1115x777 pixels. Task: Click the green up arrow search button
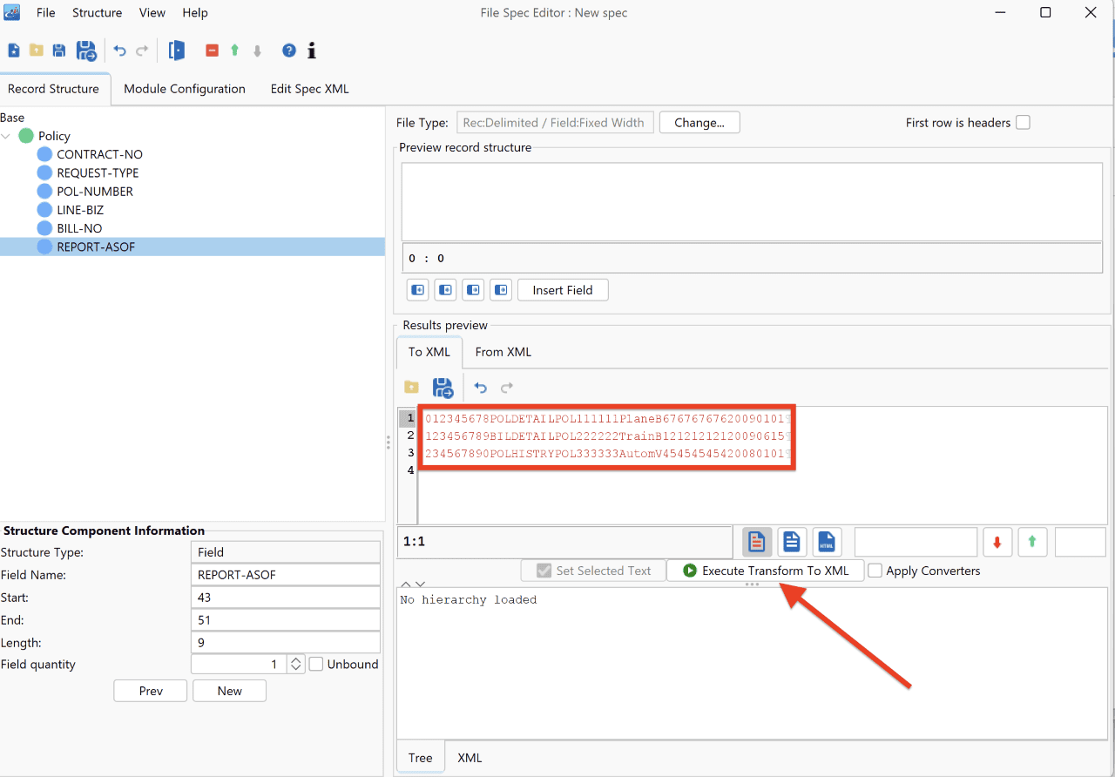point(1032,542)
